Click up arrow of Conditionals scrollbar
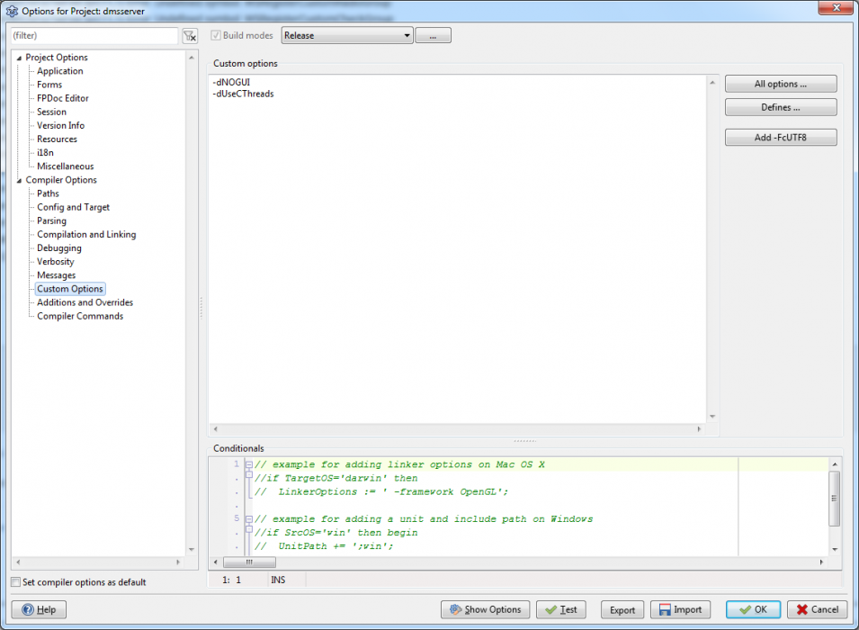The image size is (859, 630). tap(835, 464)
